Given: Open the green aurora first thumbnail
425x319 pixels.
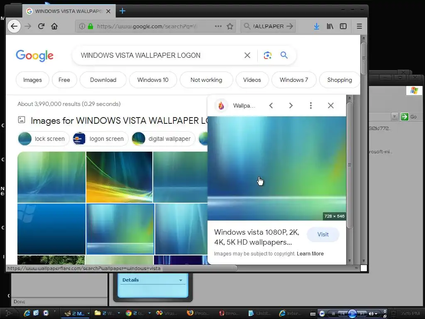Looking at the screenshot, I should (51, 177).
